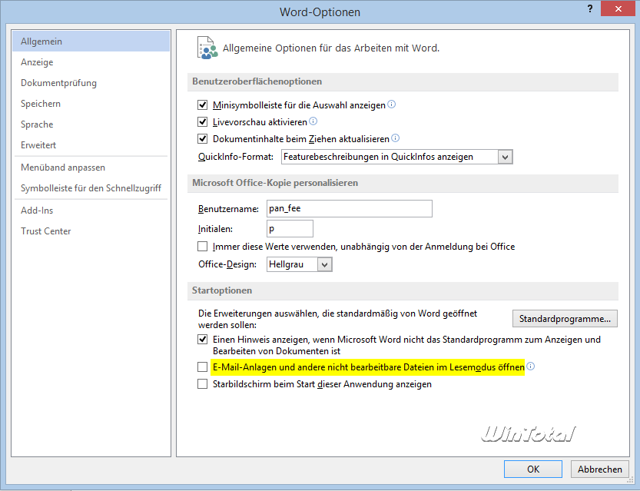
Task: Click info icon after E-Mail-Anlagen option
Action: click(x=530, y=366)
